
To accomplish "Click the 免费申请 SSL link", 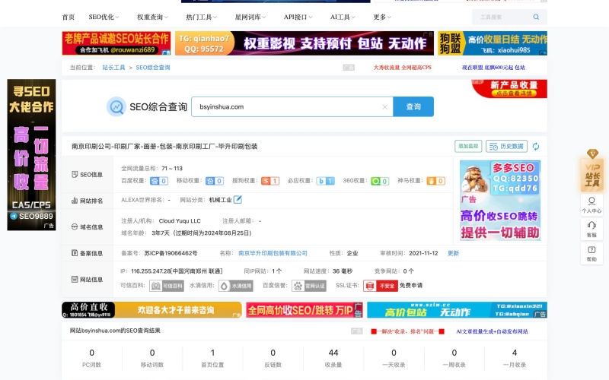I will (x=411, y=286).
